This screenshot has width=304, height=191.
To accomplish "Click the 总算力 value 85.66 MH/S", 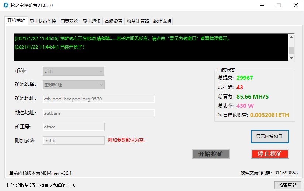I will click(x=252, y=97).
